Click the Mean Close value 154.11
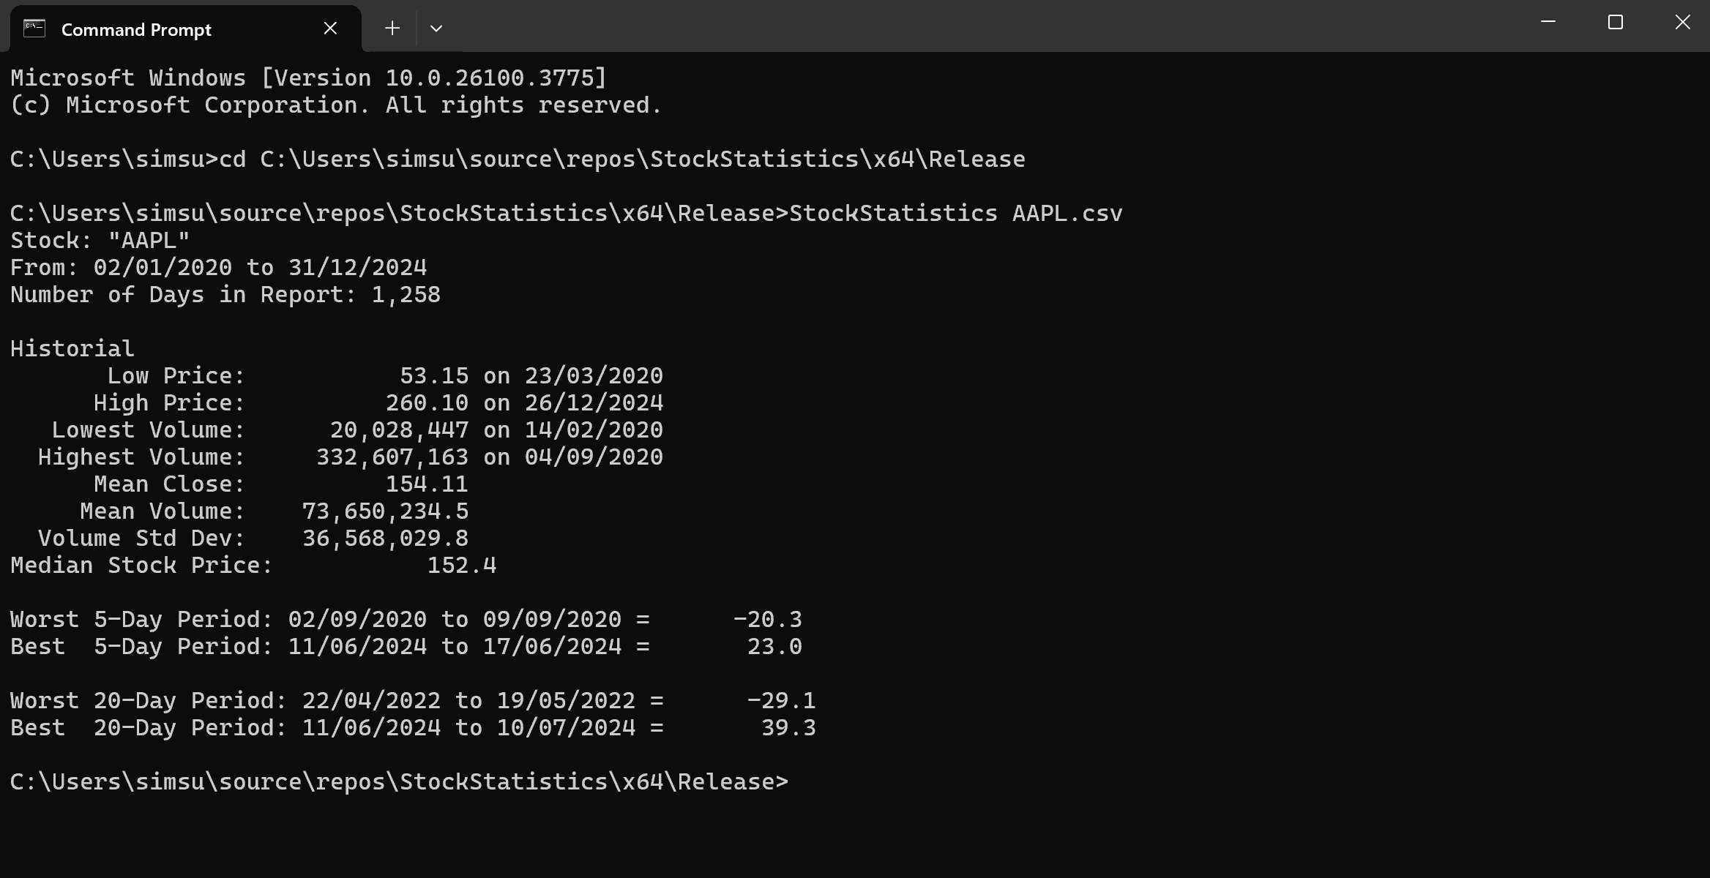This screenshot has width=1710, height=878. [x=427, y=484]
